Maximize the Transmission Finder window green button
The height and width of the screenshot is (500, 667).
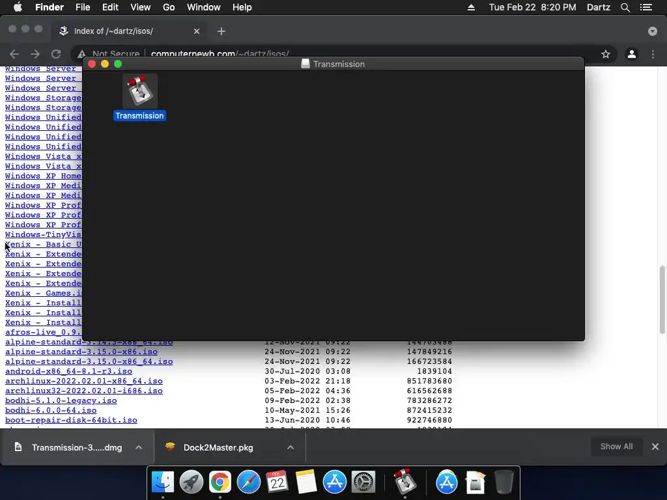coord(118,64)
